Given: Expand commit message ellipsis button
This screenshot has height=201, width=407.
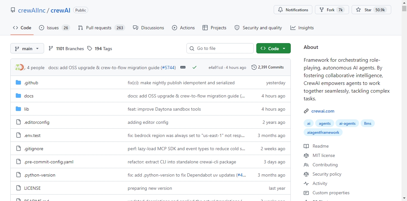Looking at the screenshot, I should coord(183,68).
